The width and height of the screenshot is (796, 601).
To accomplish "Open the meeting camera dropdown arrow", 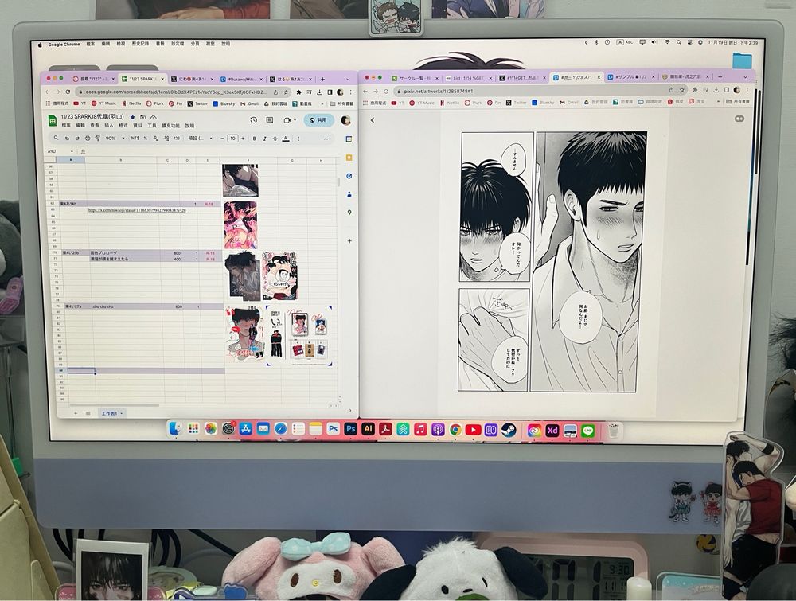I will pyautogui.click(x=295, y=120).
